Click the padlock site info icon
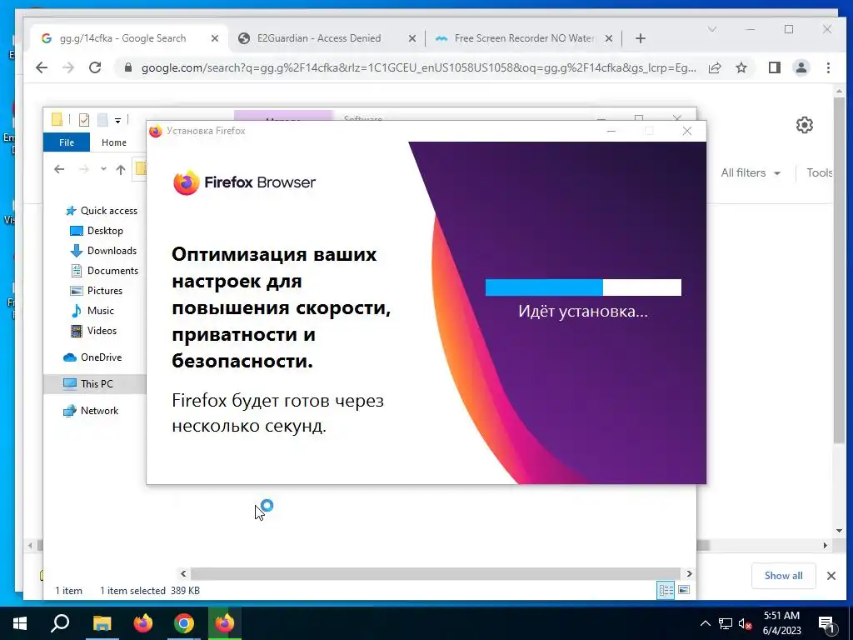Screen dimensions: 853x640 pyautogui.click(x=128, y=67)
